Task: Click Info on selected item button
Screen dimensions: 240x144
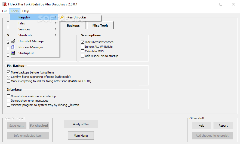Action: 28,136
